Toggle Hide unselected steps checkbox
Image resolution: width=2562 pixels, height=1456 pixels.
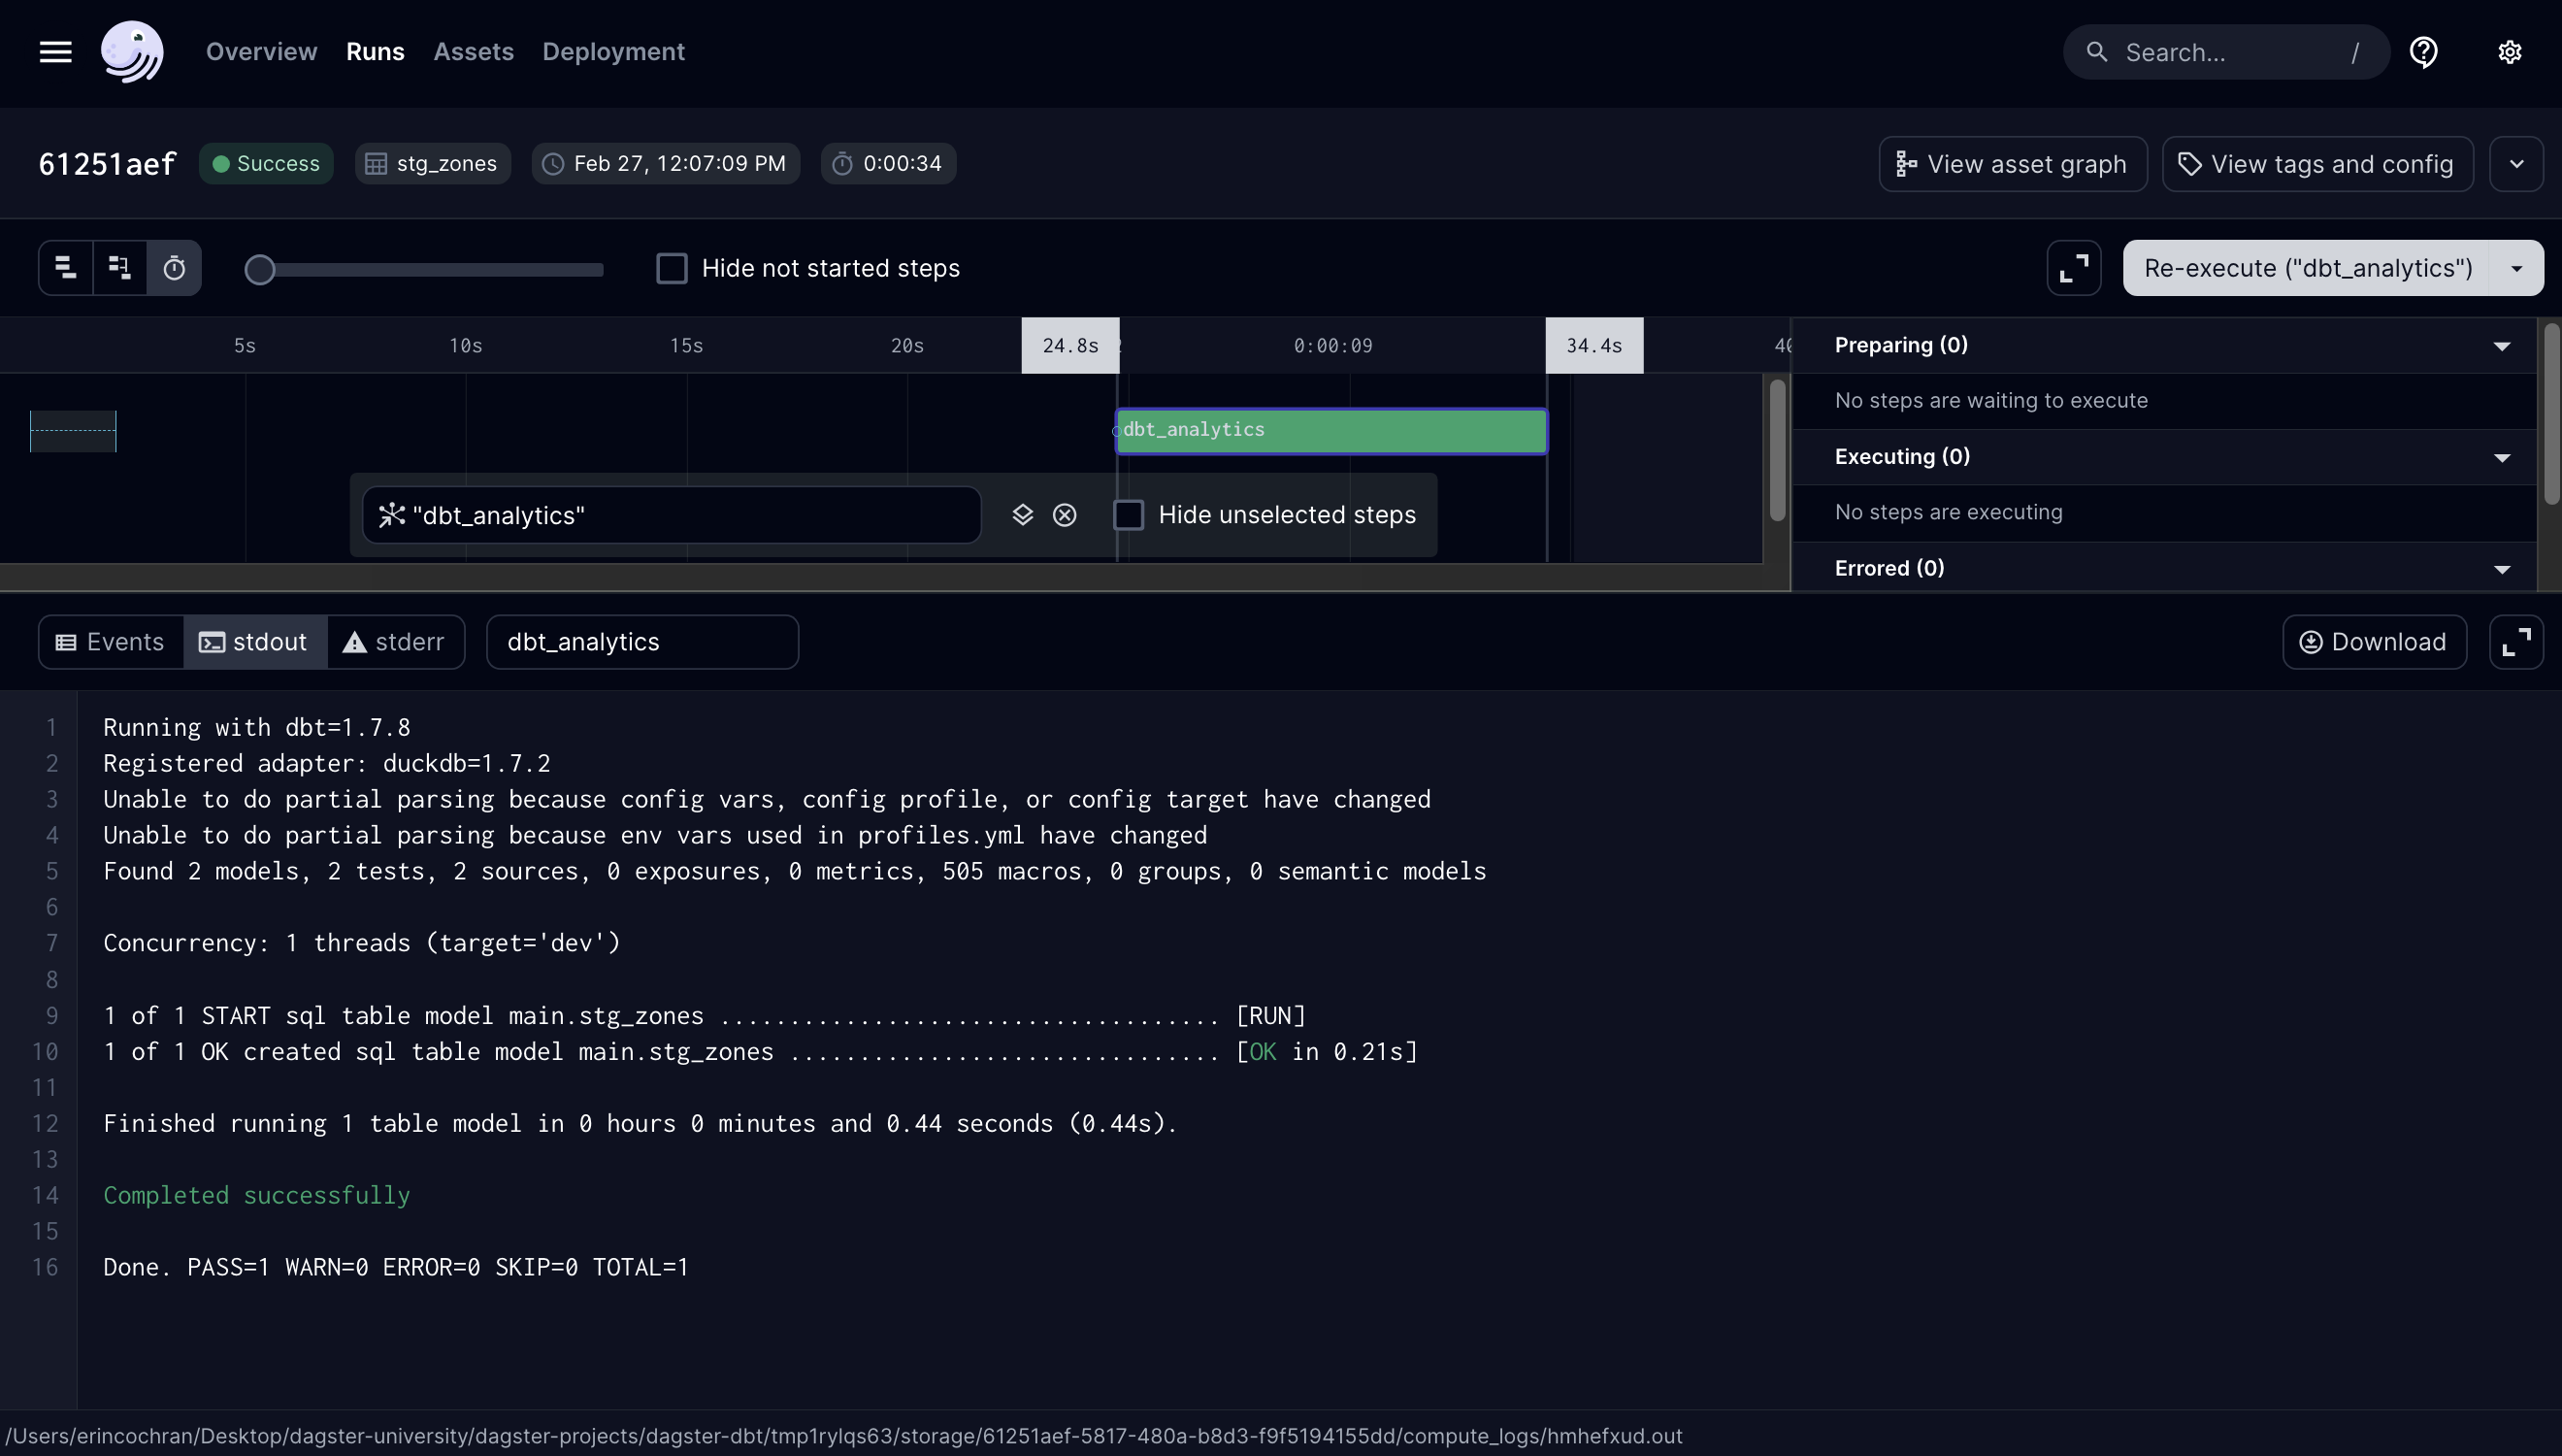(1129, 515)
